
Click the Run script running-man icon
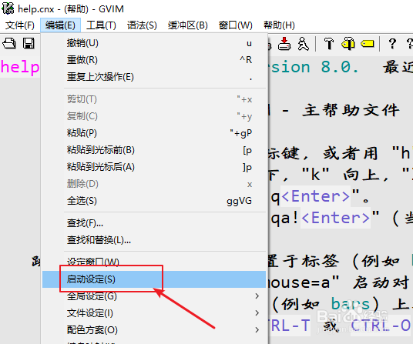(303, 44)
